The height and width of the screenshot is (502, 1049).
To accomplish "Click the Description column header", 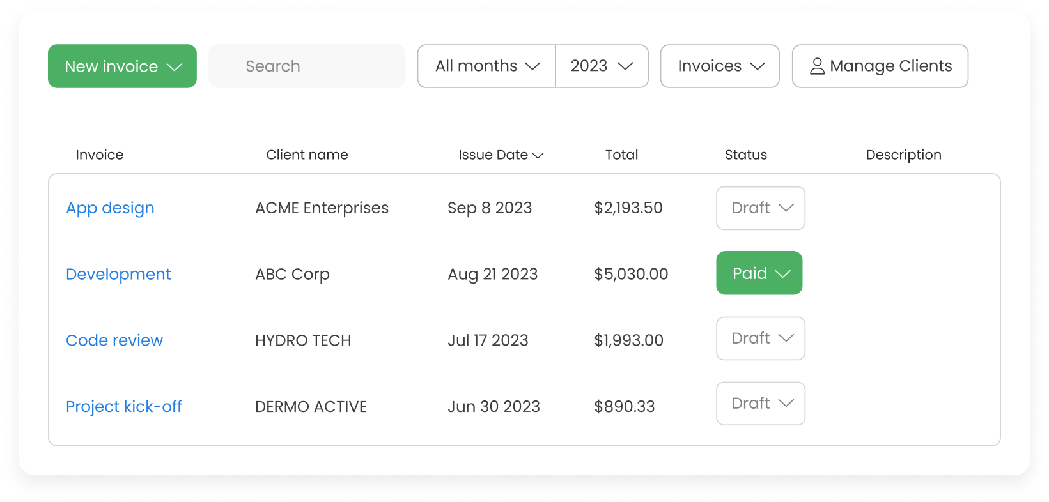I will [903, 155].
